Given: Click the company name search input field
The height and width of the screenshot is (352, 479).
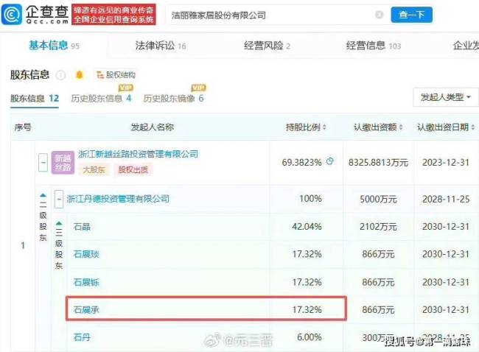Looking at the screenshot, I should (271, 15).
